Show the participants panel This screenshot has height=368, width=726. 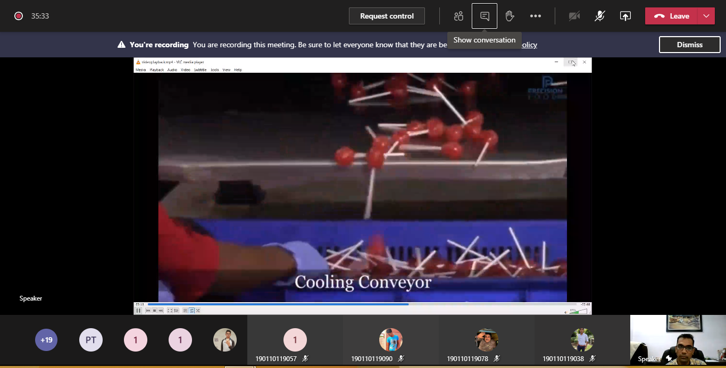[458, 16]
